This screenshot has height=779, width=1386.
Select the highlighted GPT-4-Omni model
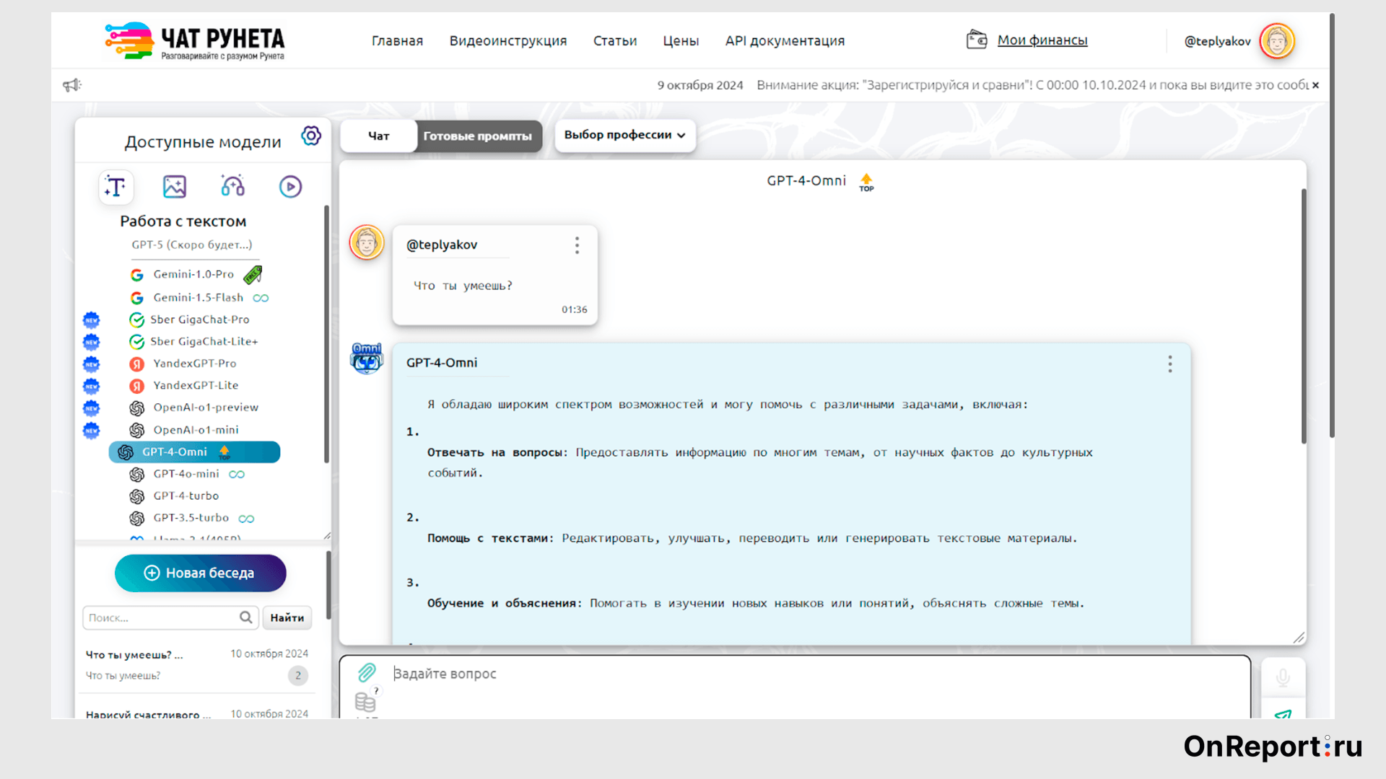point(194,452)
